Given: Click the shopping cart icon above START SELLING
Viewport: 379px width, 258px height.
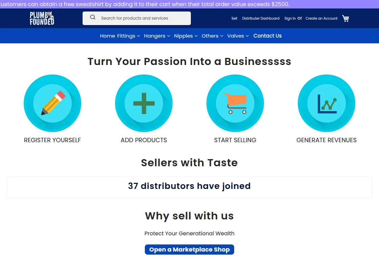Looking at the screenshot, I should pos(235,103).
